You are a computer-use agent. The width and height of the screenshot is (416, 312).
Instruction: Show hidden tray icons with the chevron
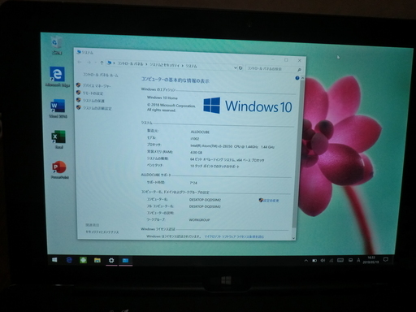(x=306, y=260)
